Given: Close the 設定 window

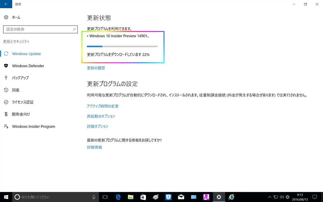Looking at the screenshot, I should (x=317, y=4).
